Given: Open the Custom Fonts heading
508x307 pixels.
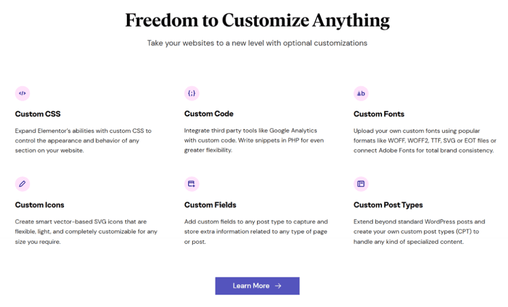Looking at the screenshot, I should (379, 114).
